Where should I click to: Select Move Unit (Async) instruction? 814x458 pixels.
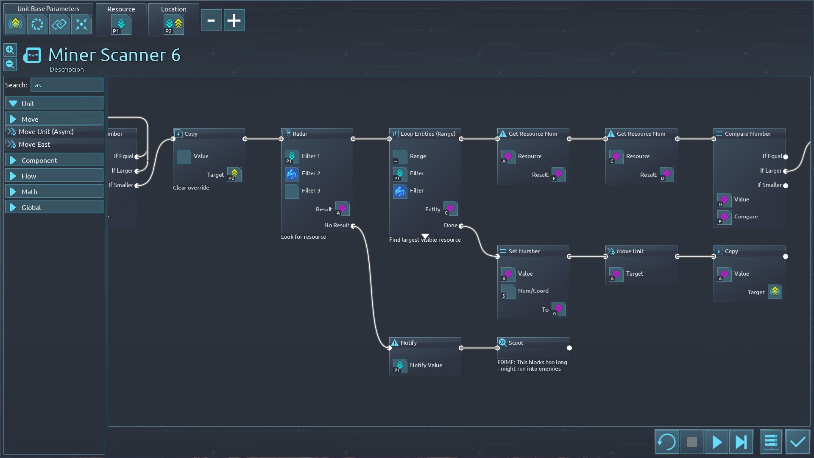click(46, 131)
